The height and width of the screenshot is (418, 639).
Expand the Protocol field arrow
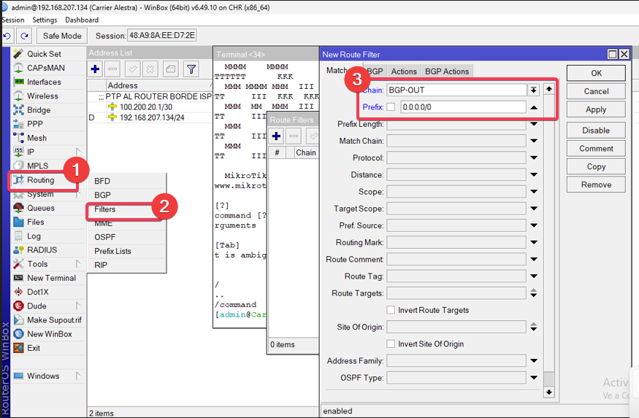[x=534, y=158]
